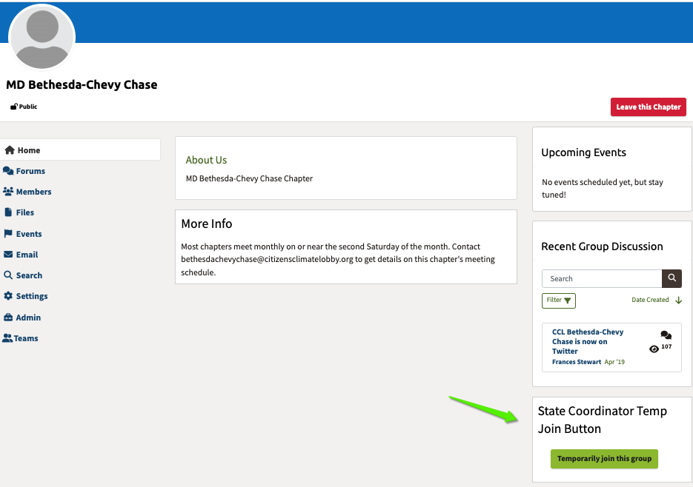Screen dimensions: 693x487
Task: Click the Admin toolbox icon
Action: (8, 318)
